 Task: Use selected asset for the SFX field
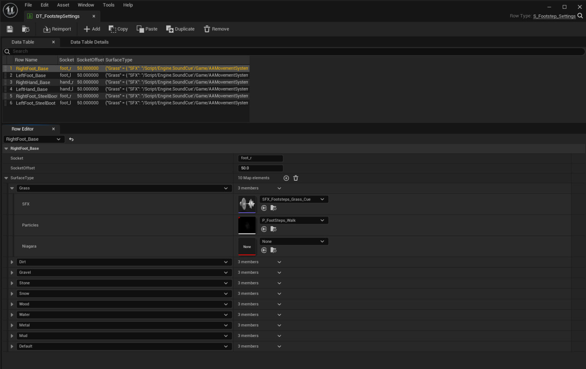coord(264,208)
